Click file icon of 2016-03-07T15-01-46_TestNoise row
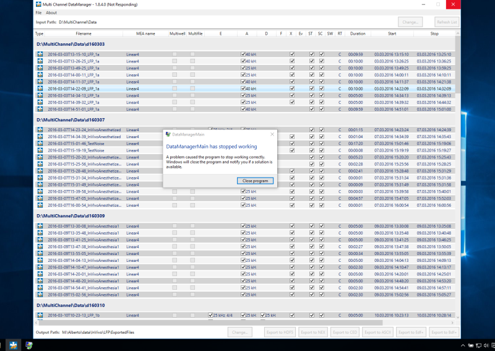The height and width of the screenshot is (351, 495). (40, 144)
